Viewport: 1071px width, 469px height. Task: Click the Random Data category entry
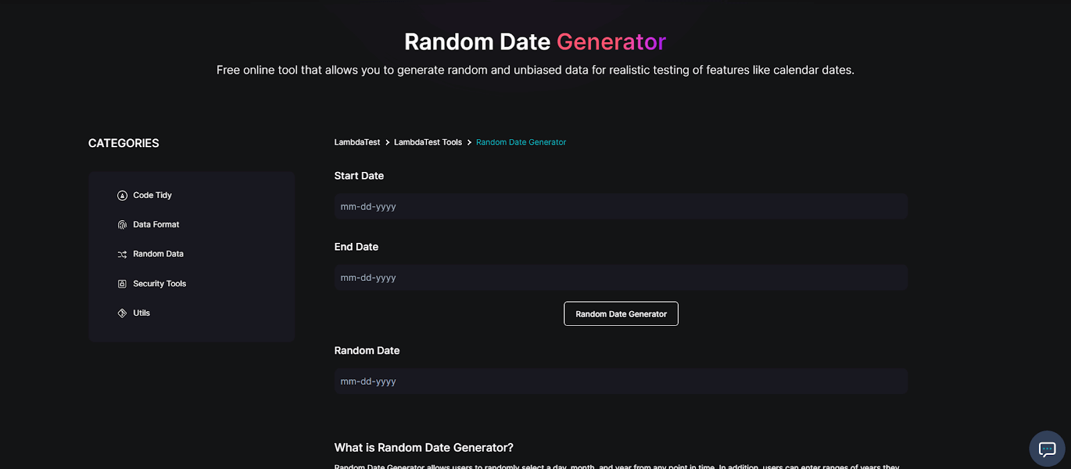tap(158, 254)
